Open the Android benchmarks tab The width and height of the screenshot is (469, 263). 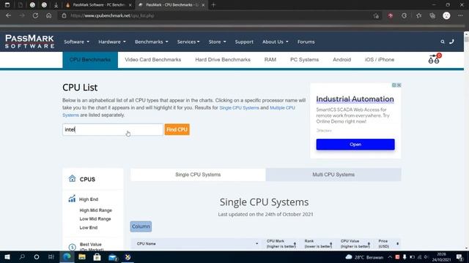coord(342,60)
